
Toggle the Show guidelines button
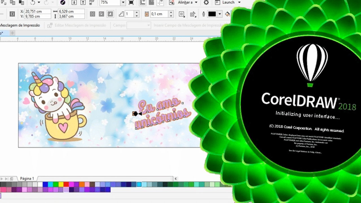(x=160, y=3)
